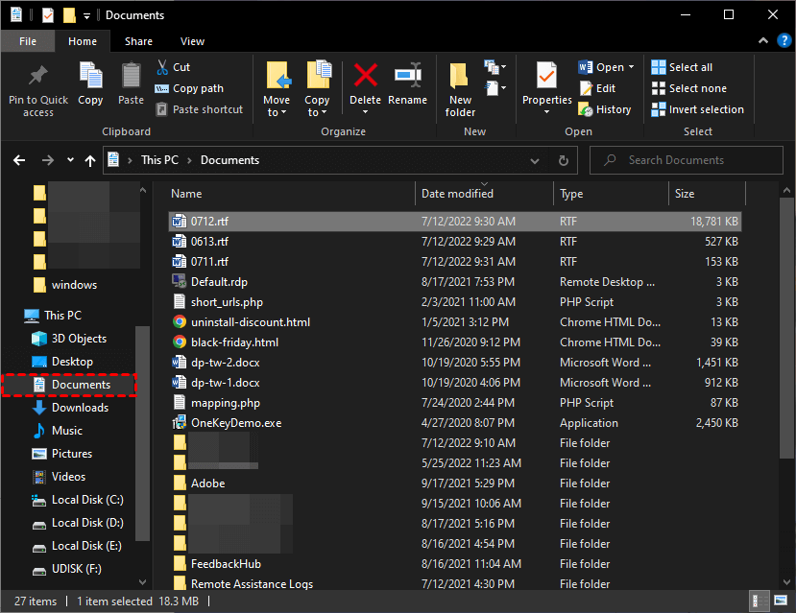Click the Copy icon in Clipboard group
Image resolution: width=796 pixels, height=613 pixels.
[90, 77]
